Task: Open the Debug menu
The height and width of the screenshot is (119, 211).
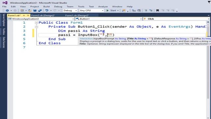Action: tap(58, 7)
